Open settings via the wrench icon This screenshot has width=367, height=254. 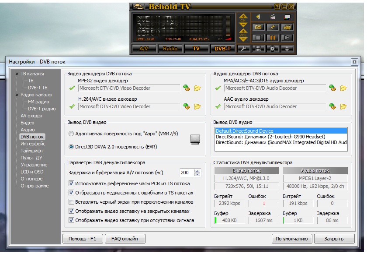tap(243, 49)
